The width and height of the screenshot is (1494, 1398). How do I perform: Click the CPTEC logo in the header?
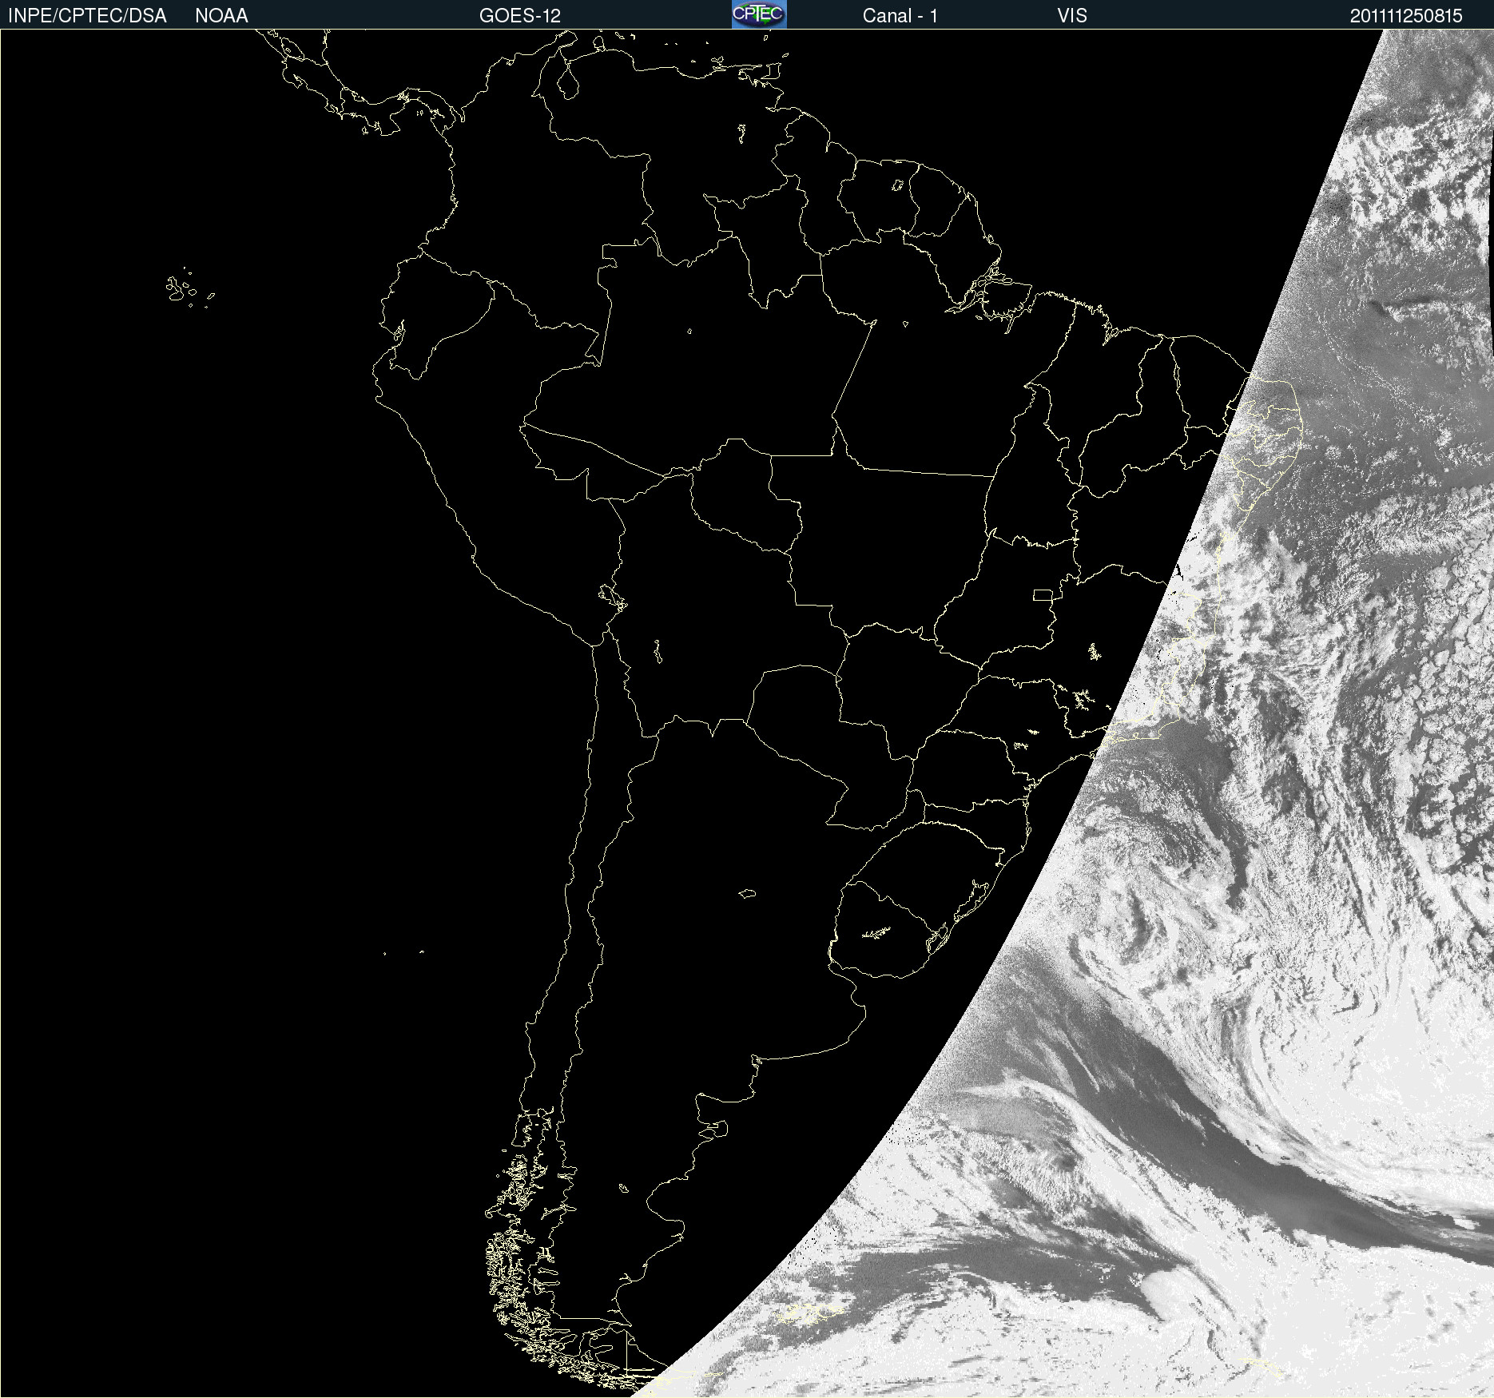[758, 14]
